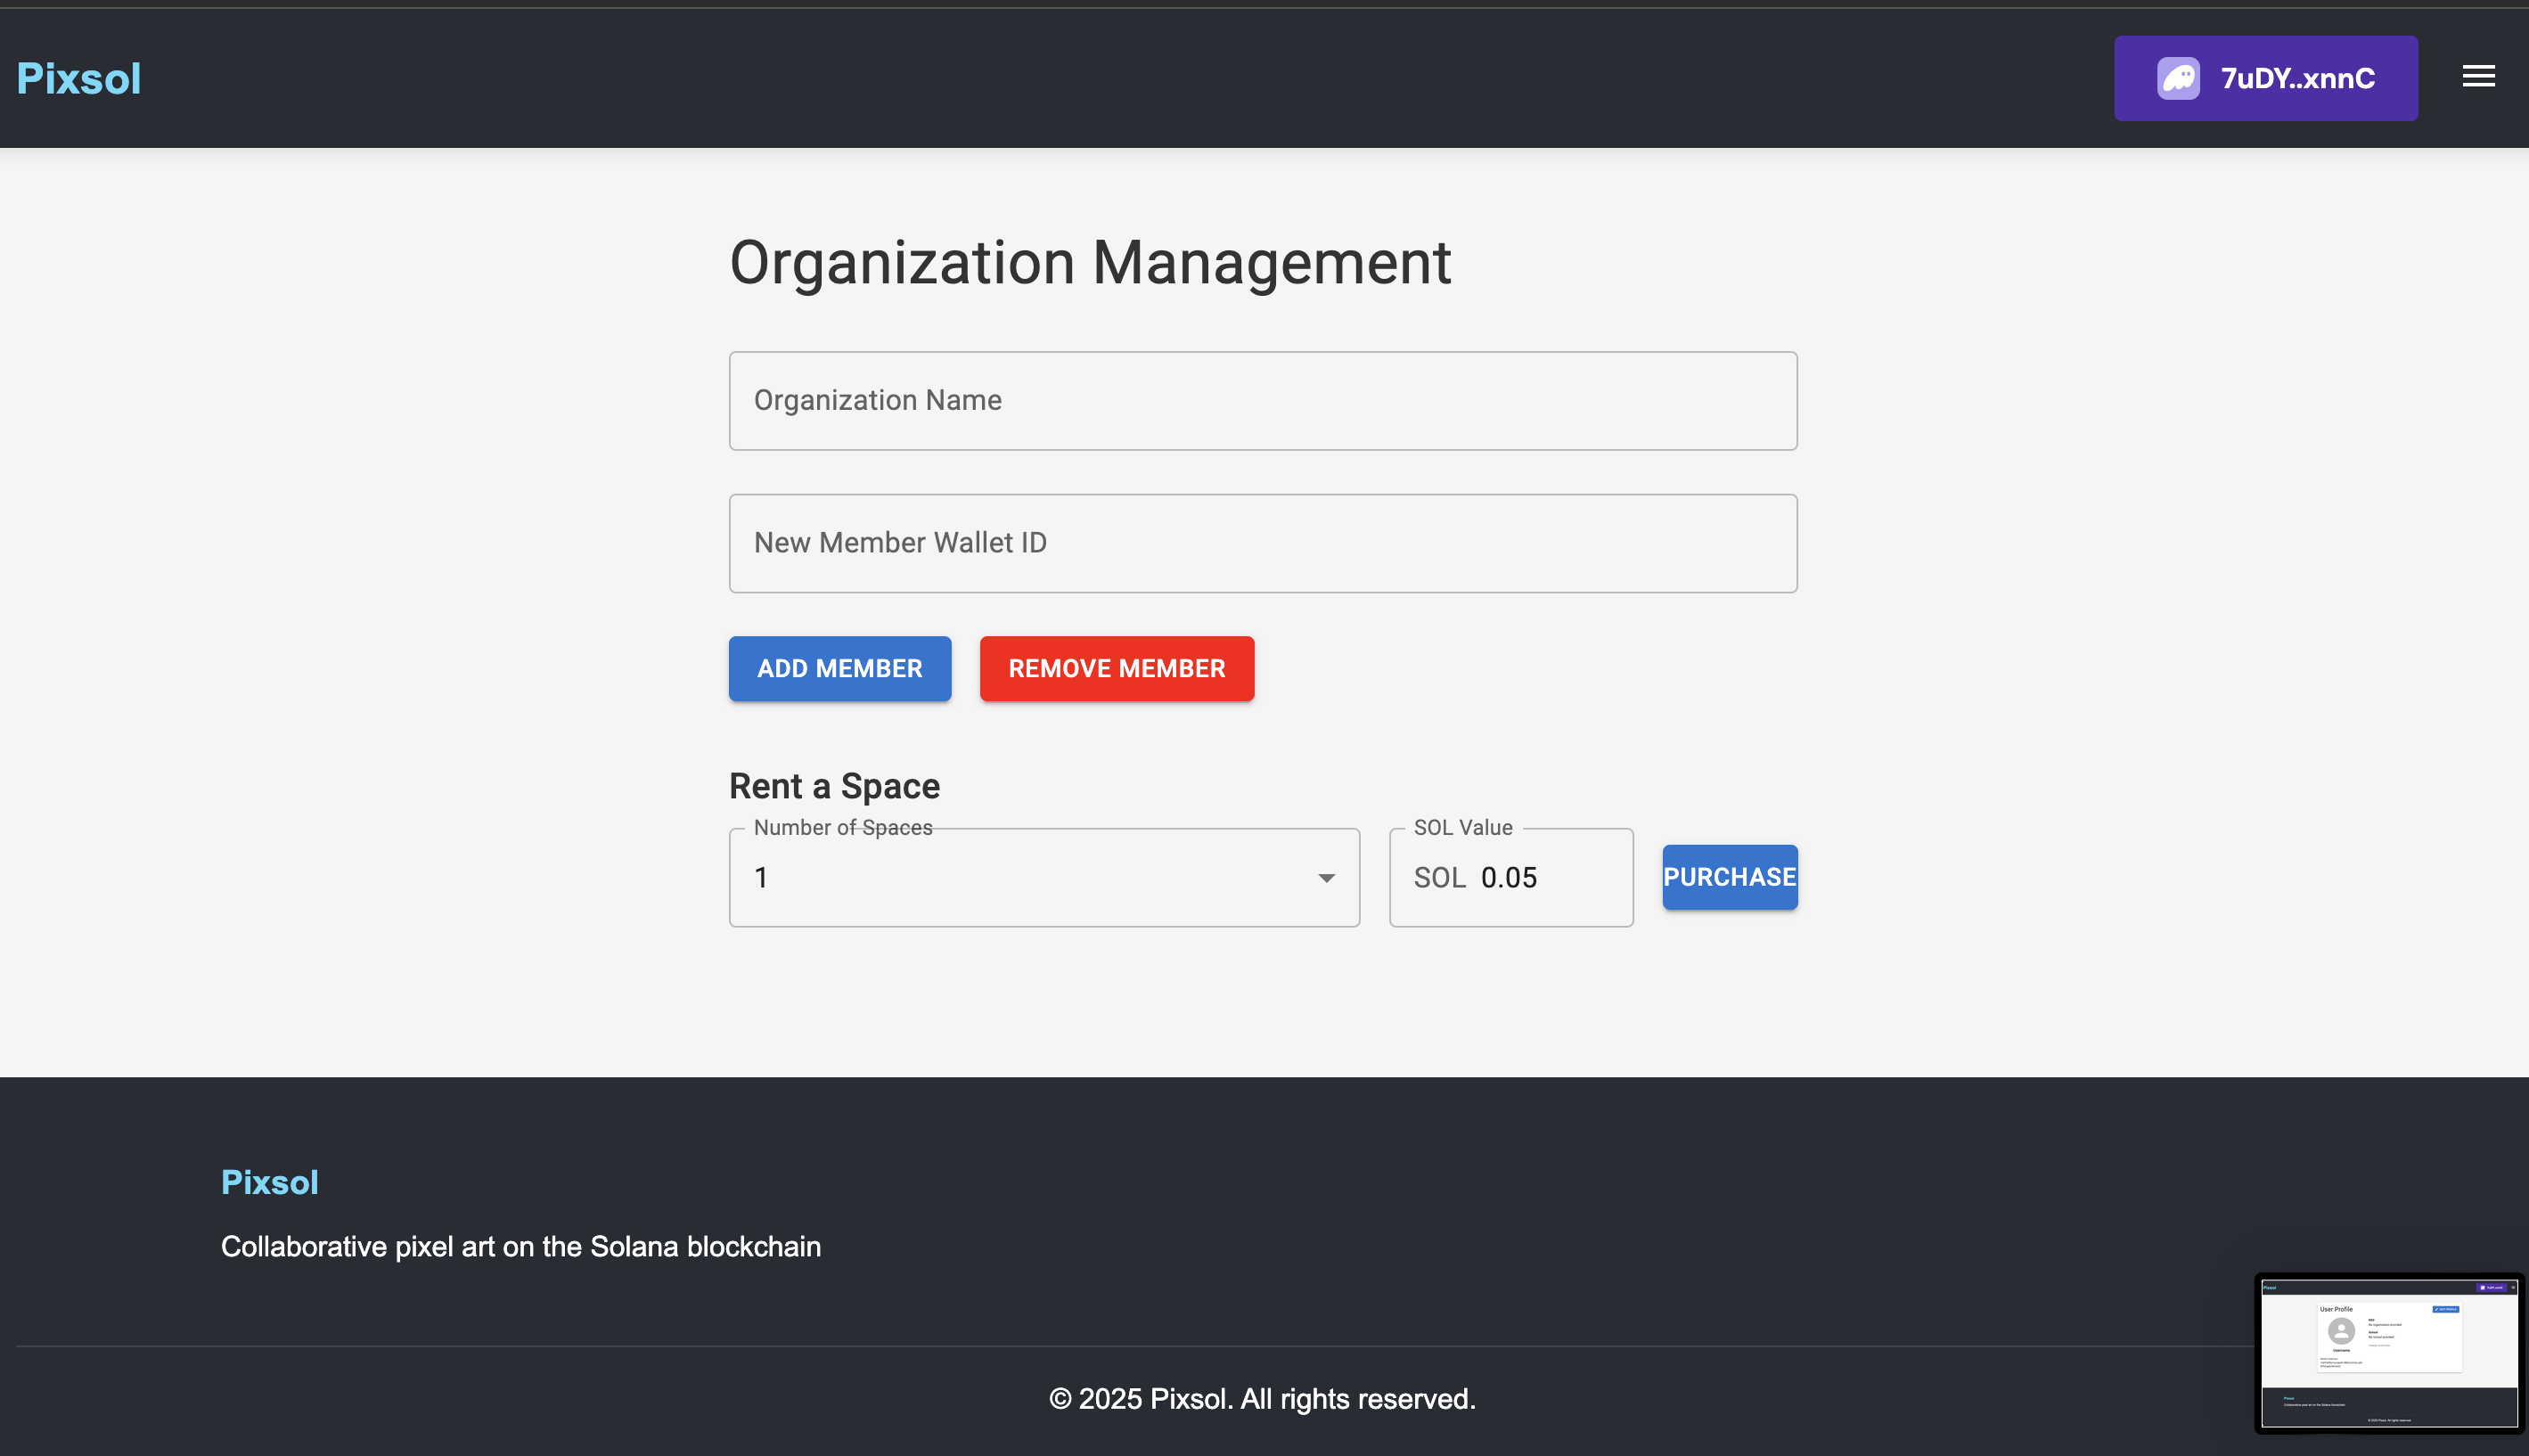Select the SOL currency prefix text
This screenshot has width=2529, height=1456.
tap(1438, 877)
